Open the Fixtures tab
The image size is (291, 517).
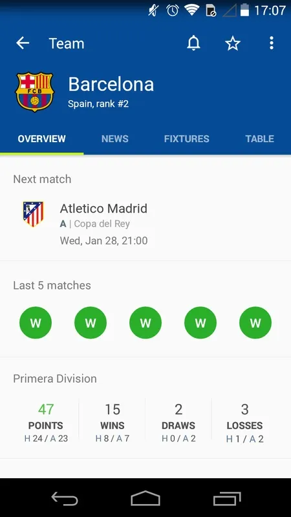click(x=186, y=139)
